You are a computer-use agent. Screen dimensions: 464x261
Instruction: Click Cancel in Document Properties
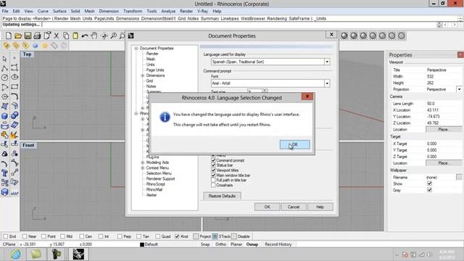point(294,207)
